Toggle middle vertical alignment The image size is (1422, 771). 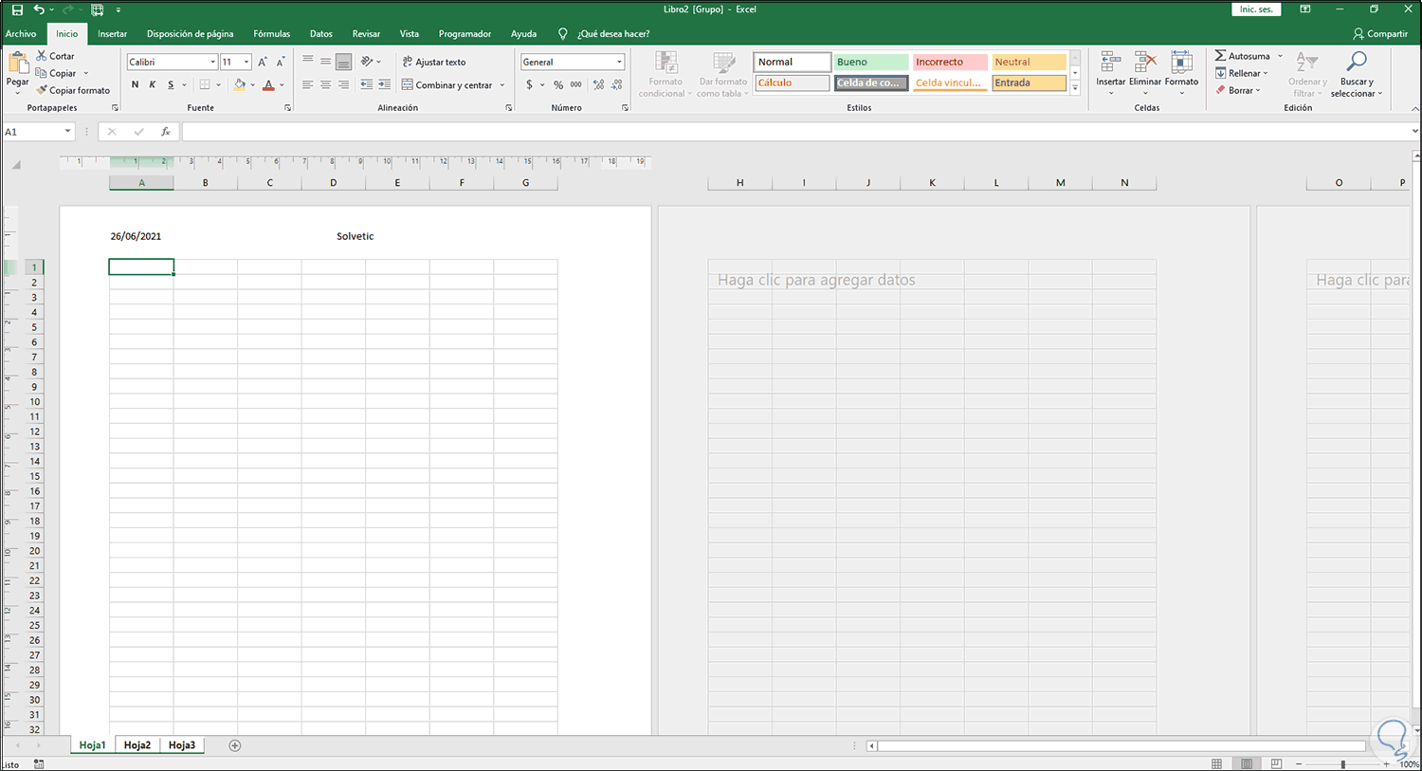coord(325,62)
